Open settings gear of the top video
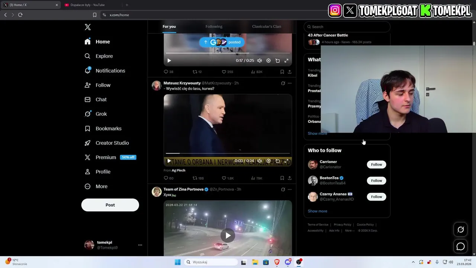The image size is (476, 268). tap(268, 61)
